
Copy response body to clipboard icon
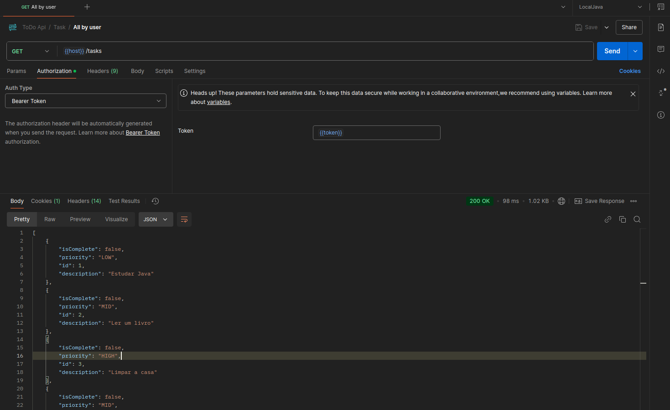click(x=623, y=219)
